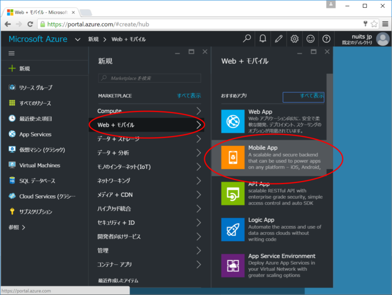392x295 pixels.
Task: Click the Mobile App title text
Action: coord(263,148)
